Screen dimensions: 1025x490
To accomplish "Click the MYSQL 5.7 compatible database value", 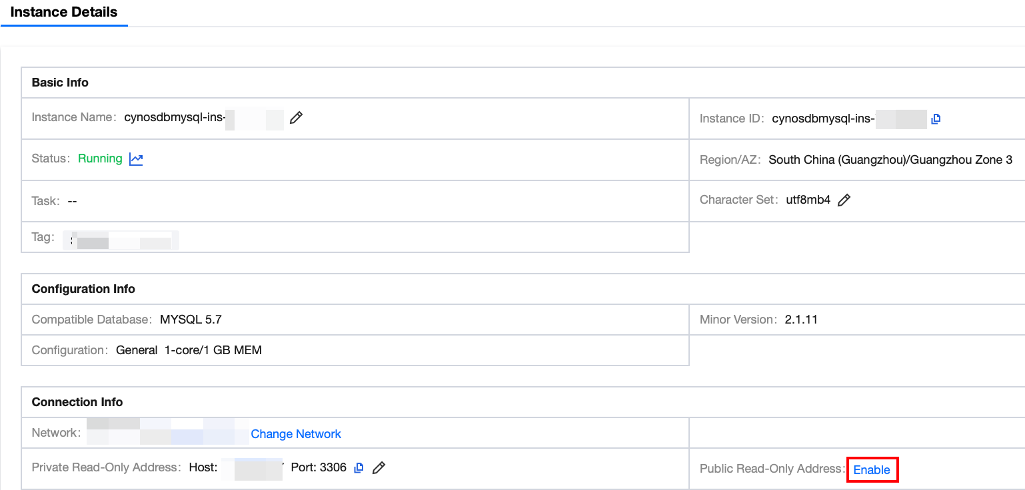I will coord(191,320).
